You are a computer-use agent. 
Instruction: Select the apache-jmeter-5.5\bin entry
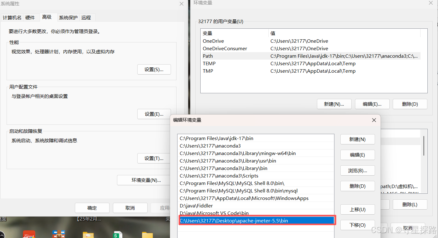click(256, 221)
